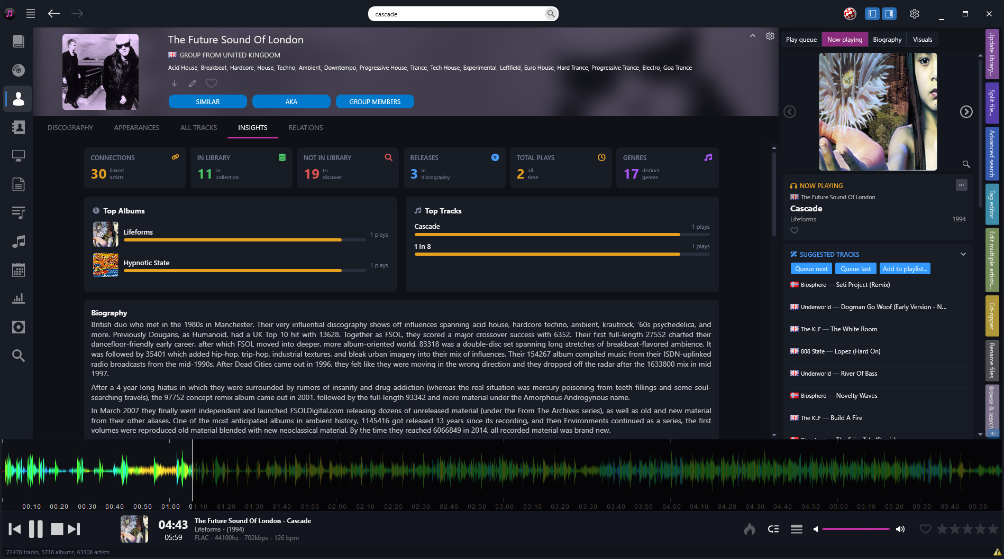Seek in the waveform at 03:00
1004x559 pixels.
(x=504, y=470)
